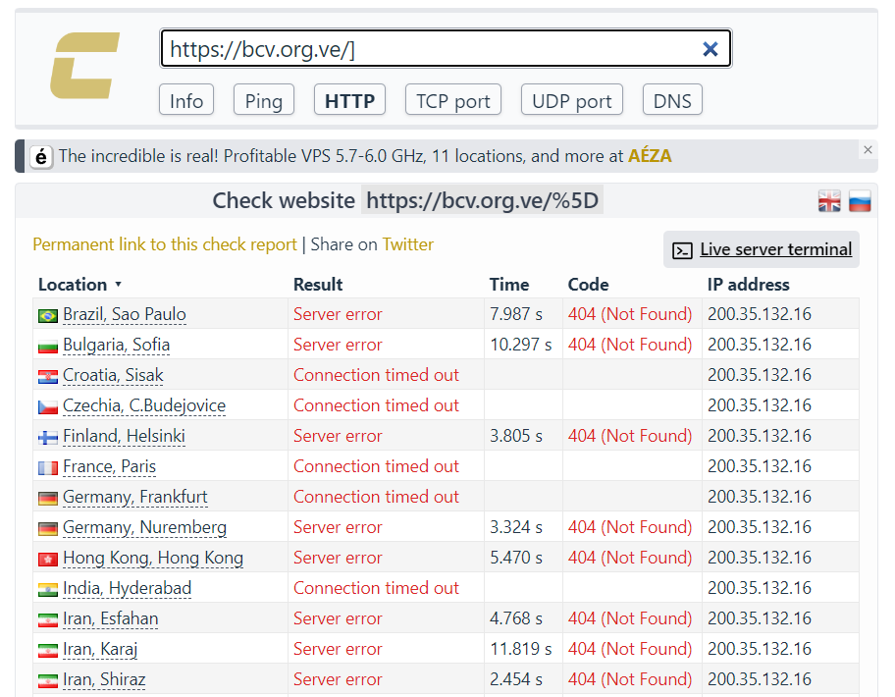Screen dimensions: 895x697
Task: Click the IP address in India row
Action: coord(760,588)
